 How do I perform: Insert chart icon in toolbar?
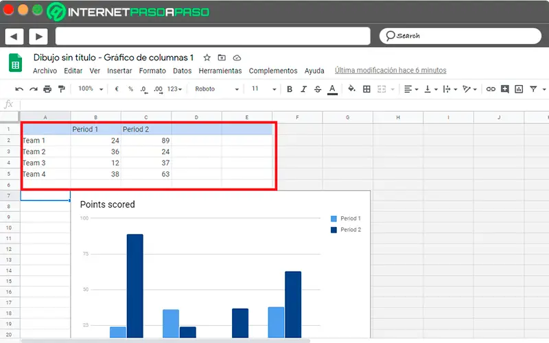[x=519, y=89]
